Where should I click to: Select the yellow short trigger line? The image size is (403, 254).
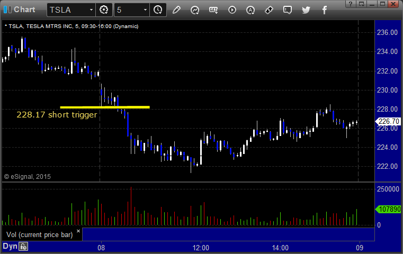(105, 107)
